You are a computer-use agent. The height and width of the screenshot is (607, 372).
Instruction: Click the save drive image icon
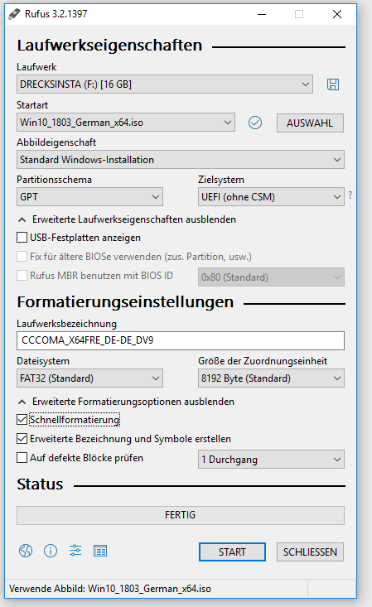pos(333,84)
